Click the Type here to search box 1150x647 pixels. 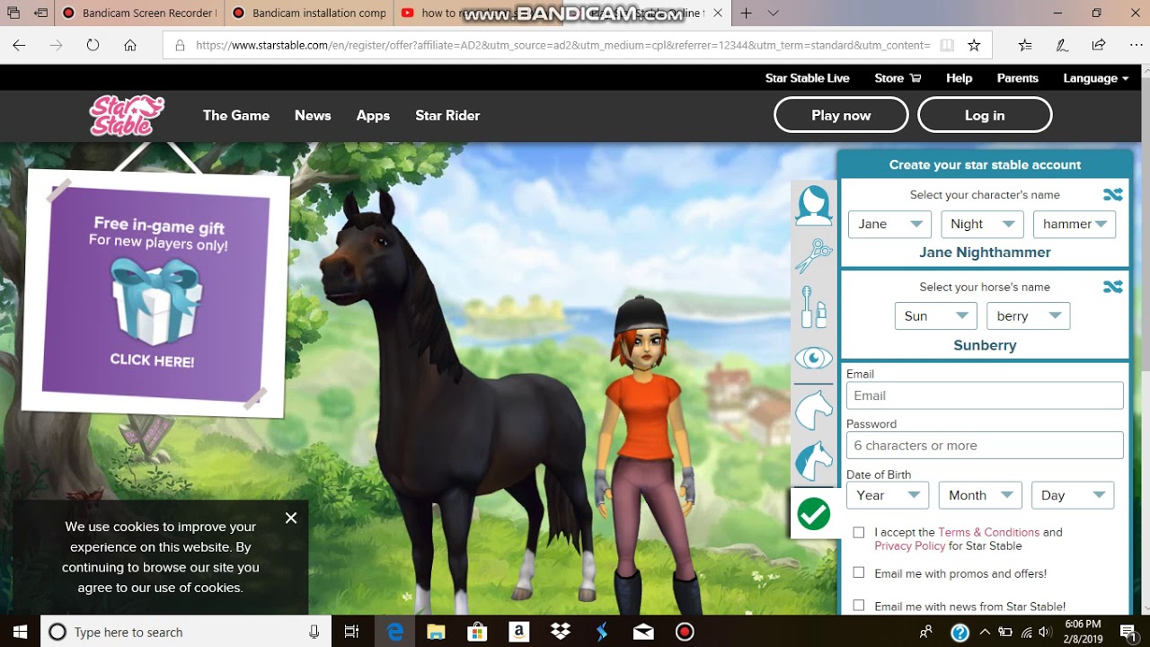pyautogui.click(x=184, y=632)
